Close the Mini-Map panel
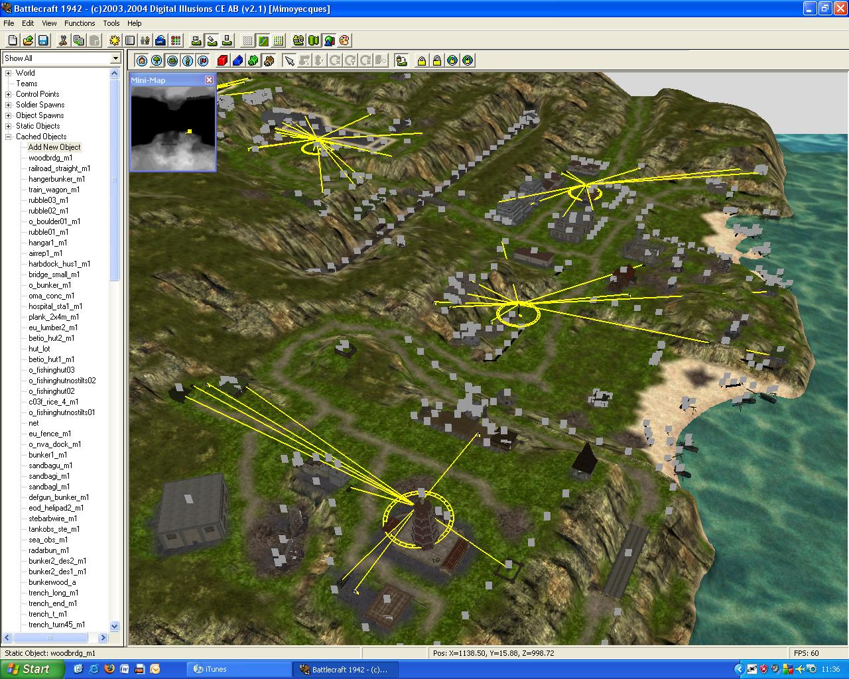Screen dimensions: 849x679 point(209,80)
